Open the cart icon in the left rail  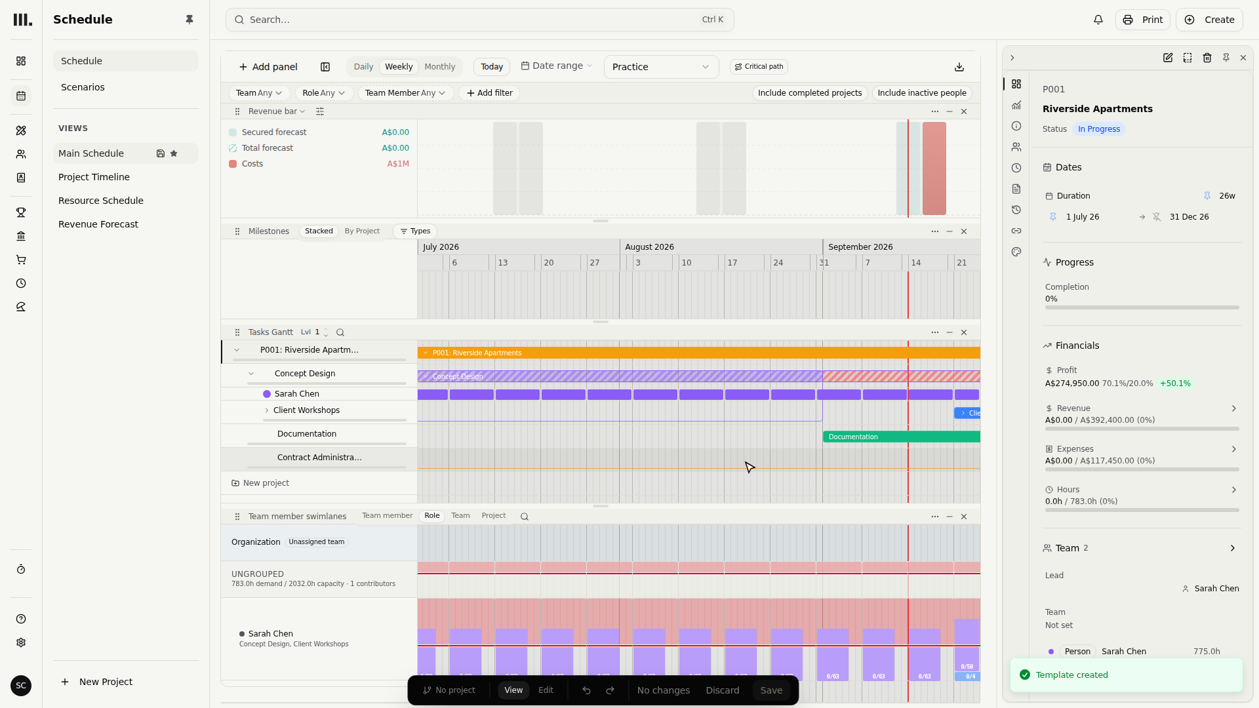coord(21,260)
